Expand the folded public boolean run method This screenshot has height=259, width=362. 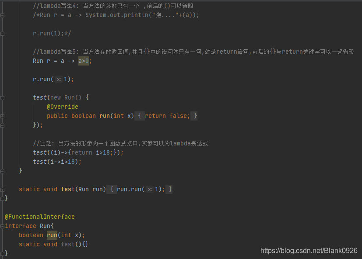(x=3, y=116)
